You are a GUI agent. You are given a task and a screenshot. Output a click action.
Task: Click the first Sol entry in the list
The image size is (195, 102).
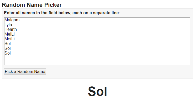click(x=8, y=44)
